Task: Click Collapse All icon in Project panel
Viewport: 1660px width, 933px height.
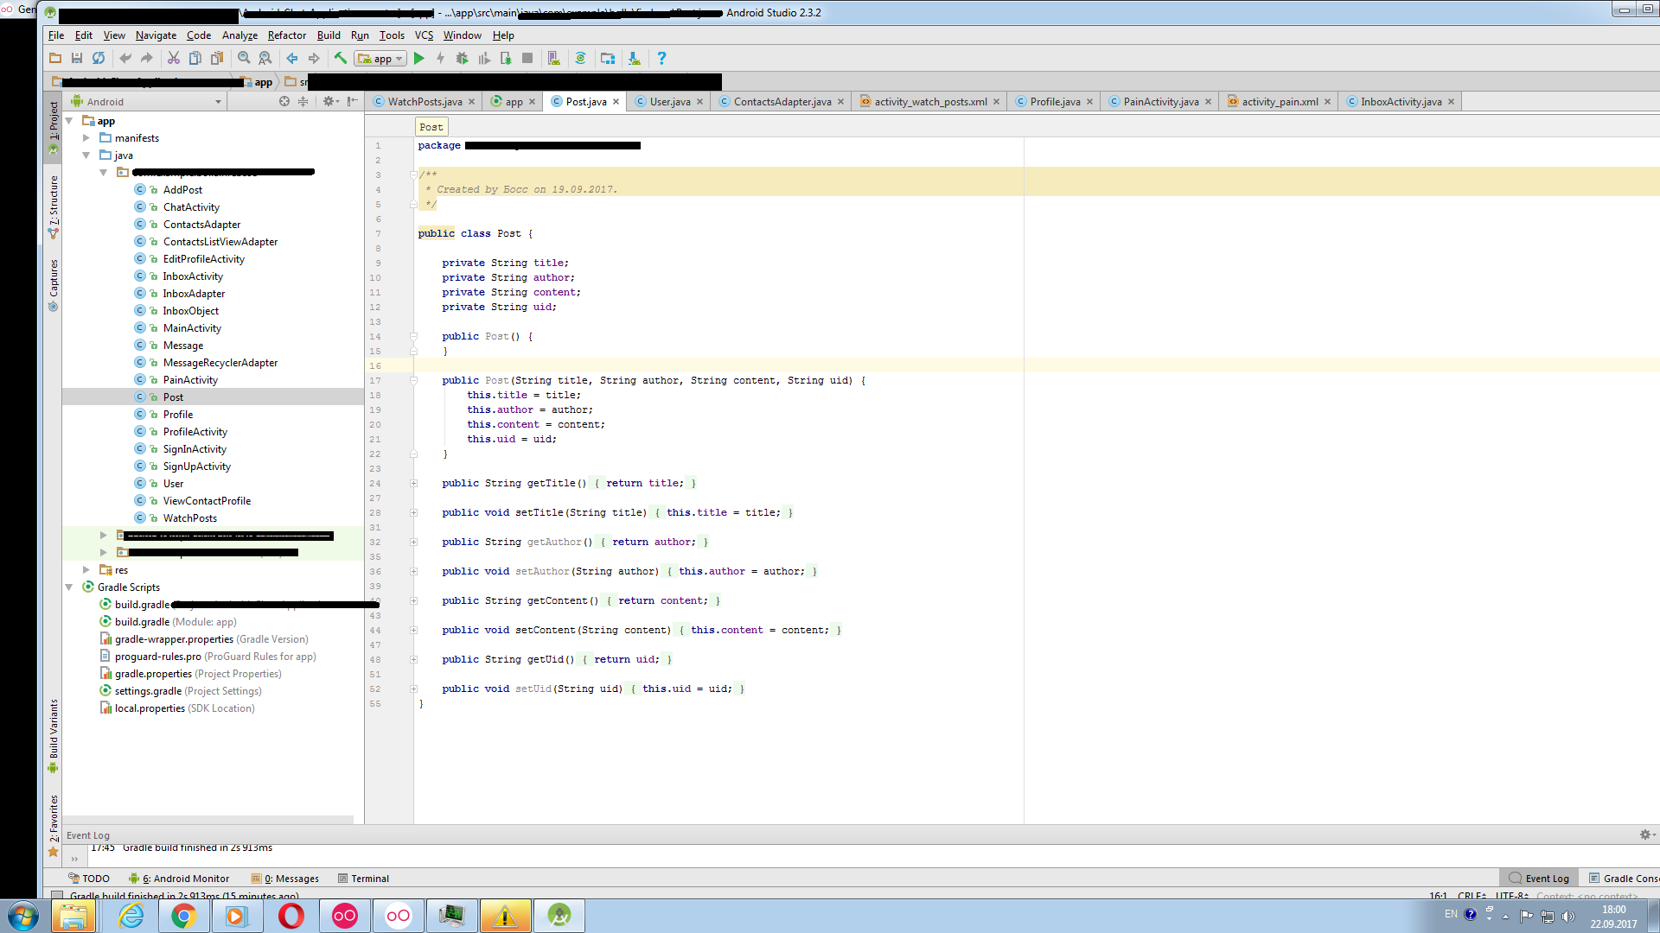Action: coord(303,101)
